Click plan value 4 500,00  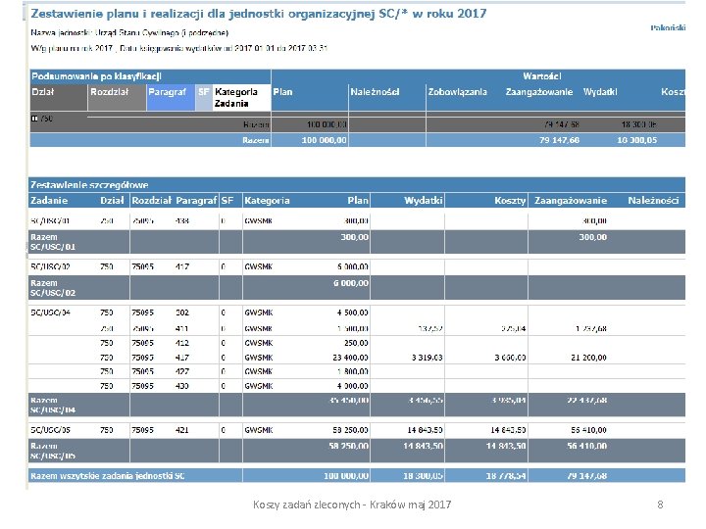(353, 313)
